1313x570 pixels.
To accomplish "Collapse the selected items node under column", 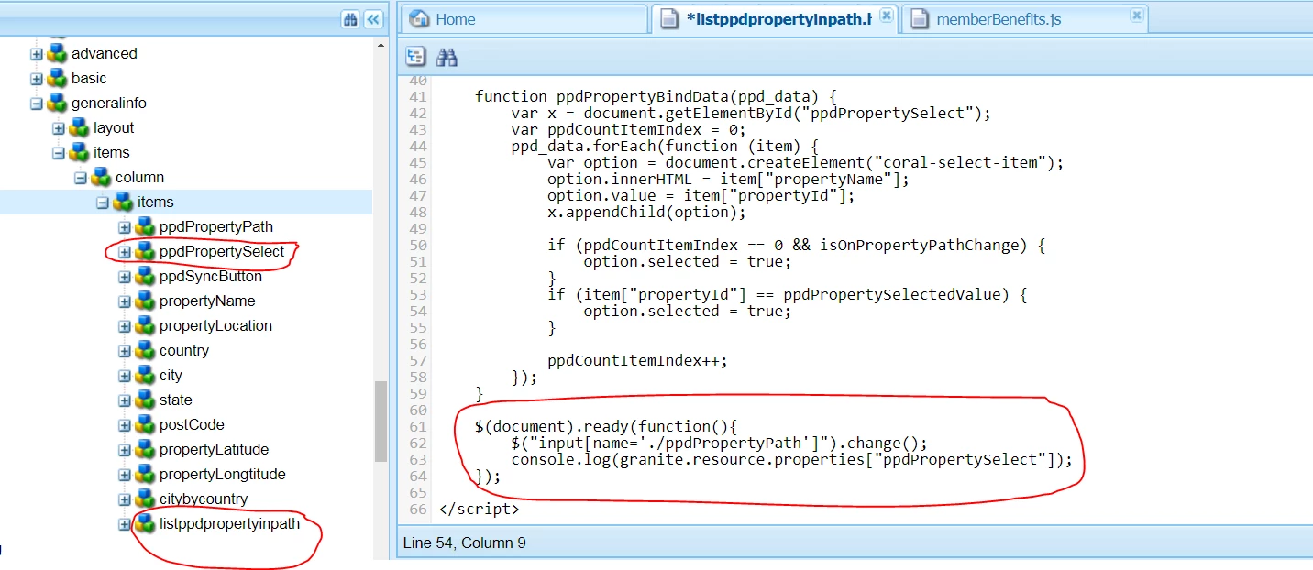I will 103,203.
